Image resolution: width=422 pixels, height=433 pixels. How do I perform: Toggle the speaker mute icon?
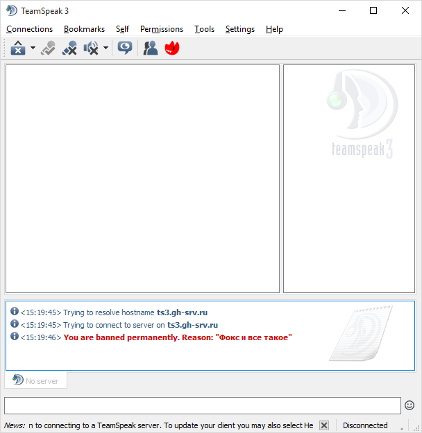pos(91,48)
